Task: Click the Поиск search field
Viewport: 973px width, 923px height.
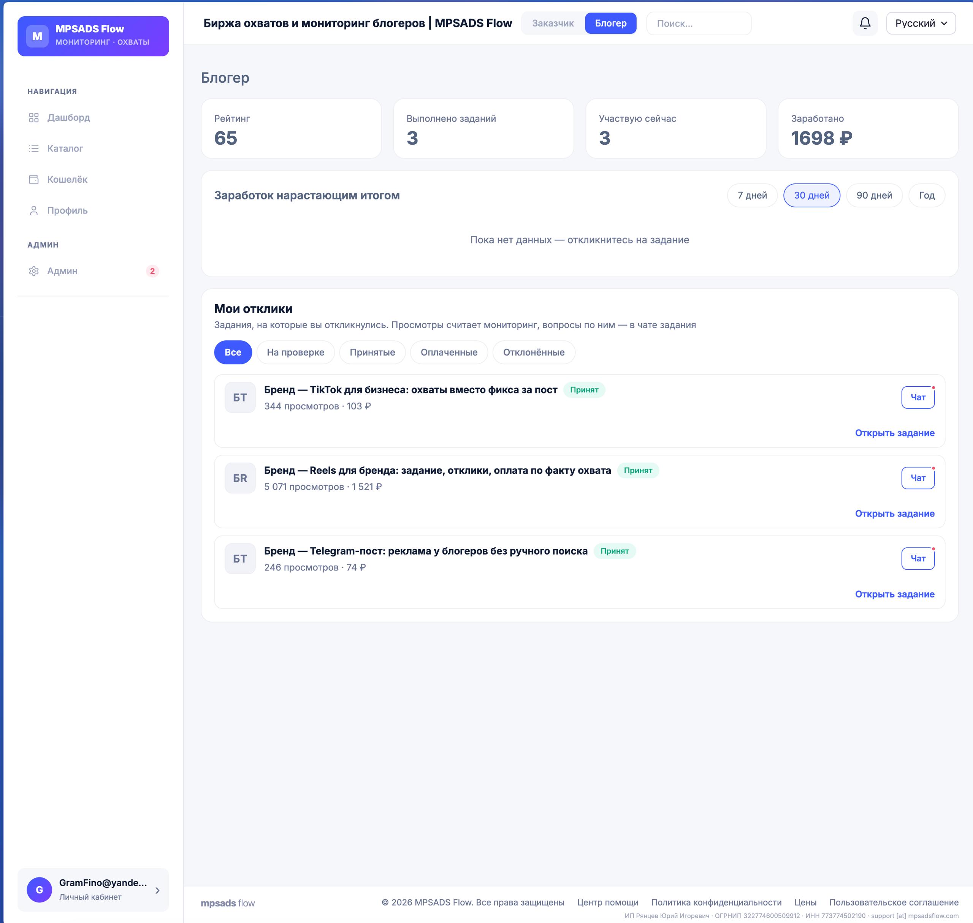Action: click(699, 24)
